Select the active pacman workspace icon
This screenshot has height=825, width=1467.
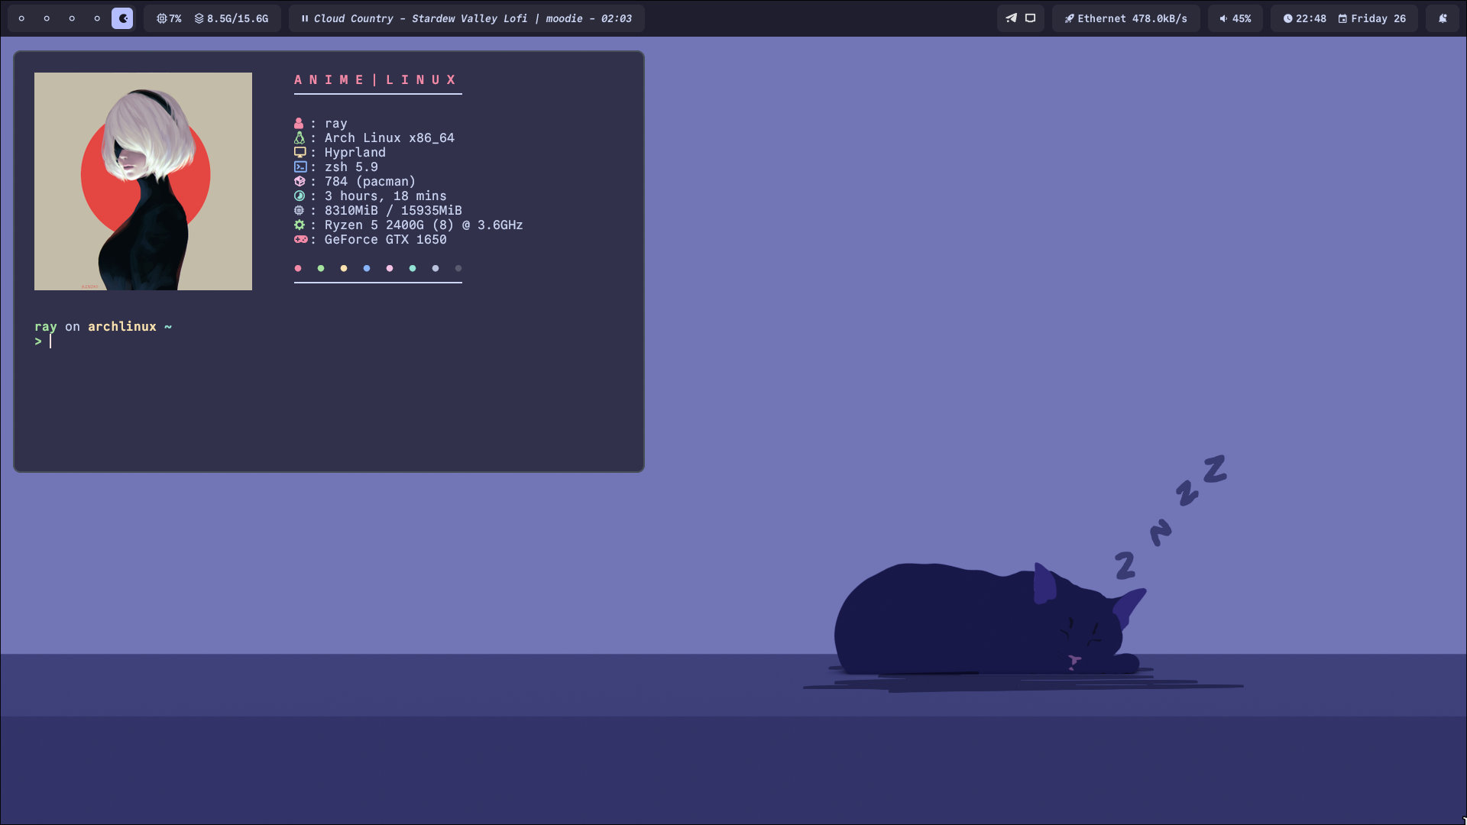pyautogui.click(x=122, y=18)
